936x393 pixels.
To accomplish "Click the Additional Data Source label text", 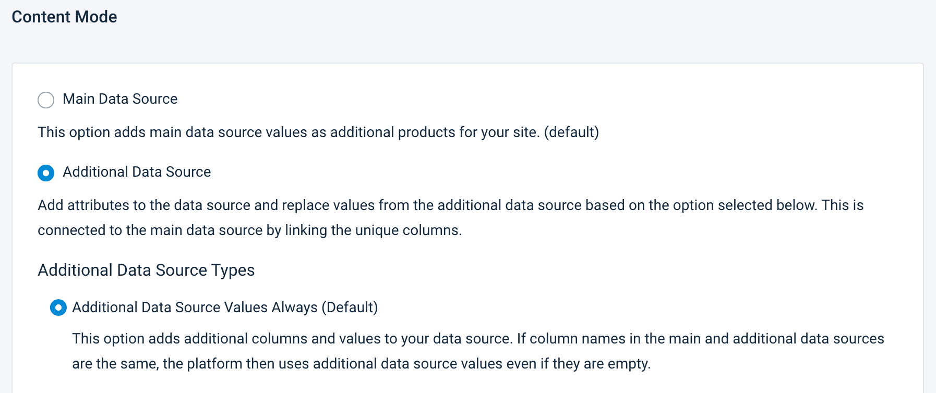I will [137, 172].
